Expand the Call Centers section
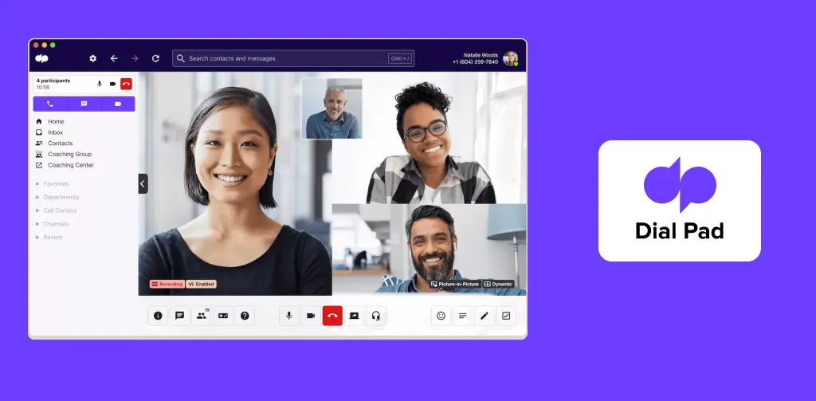 coord(57,210)
